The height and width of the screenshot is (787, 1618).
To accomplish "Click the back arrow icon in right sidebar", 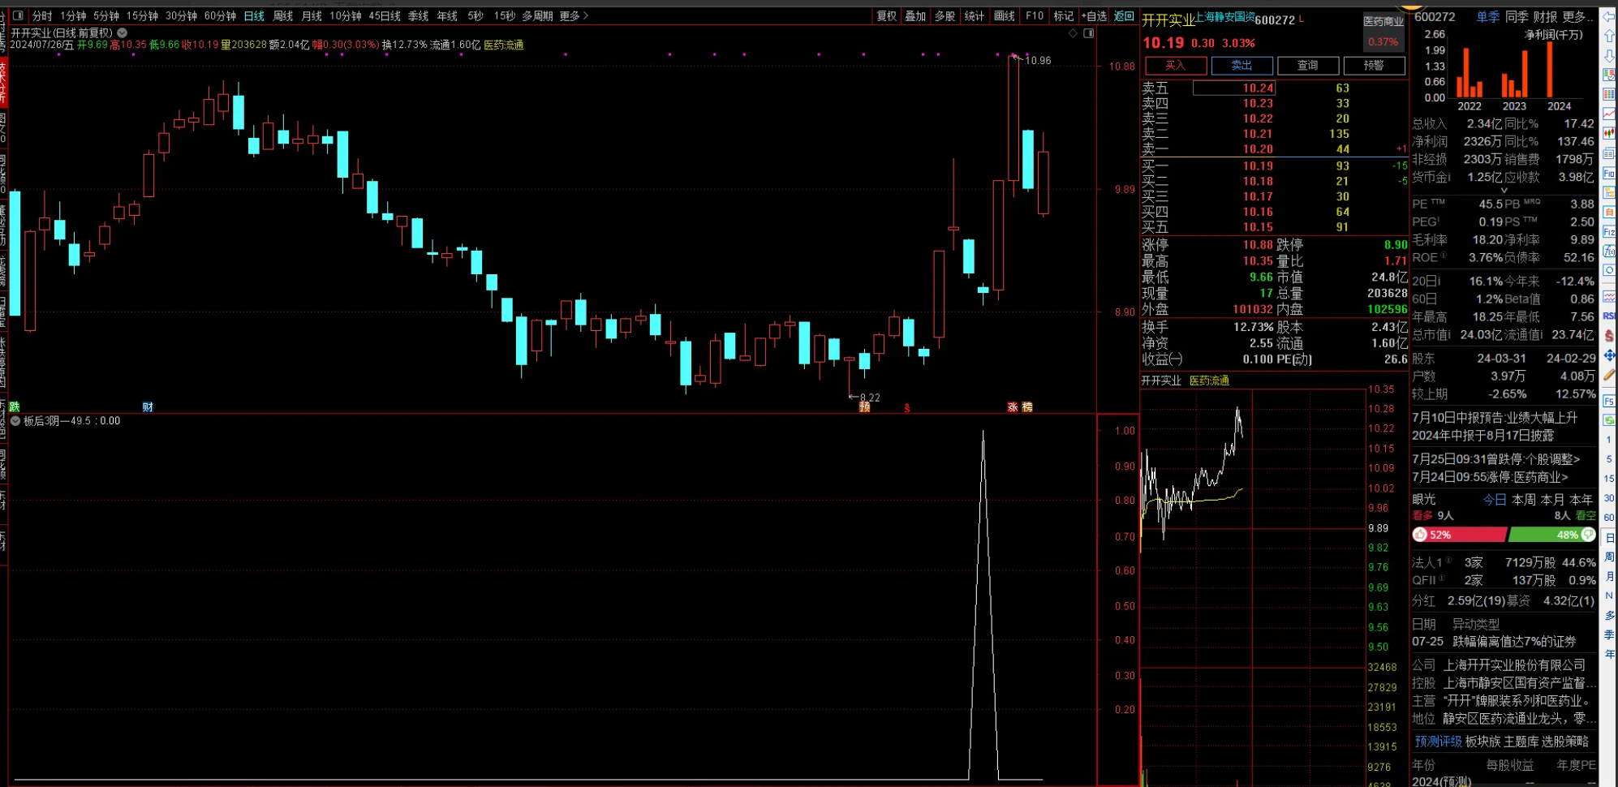I will point(1608,17).
